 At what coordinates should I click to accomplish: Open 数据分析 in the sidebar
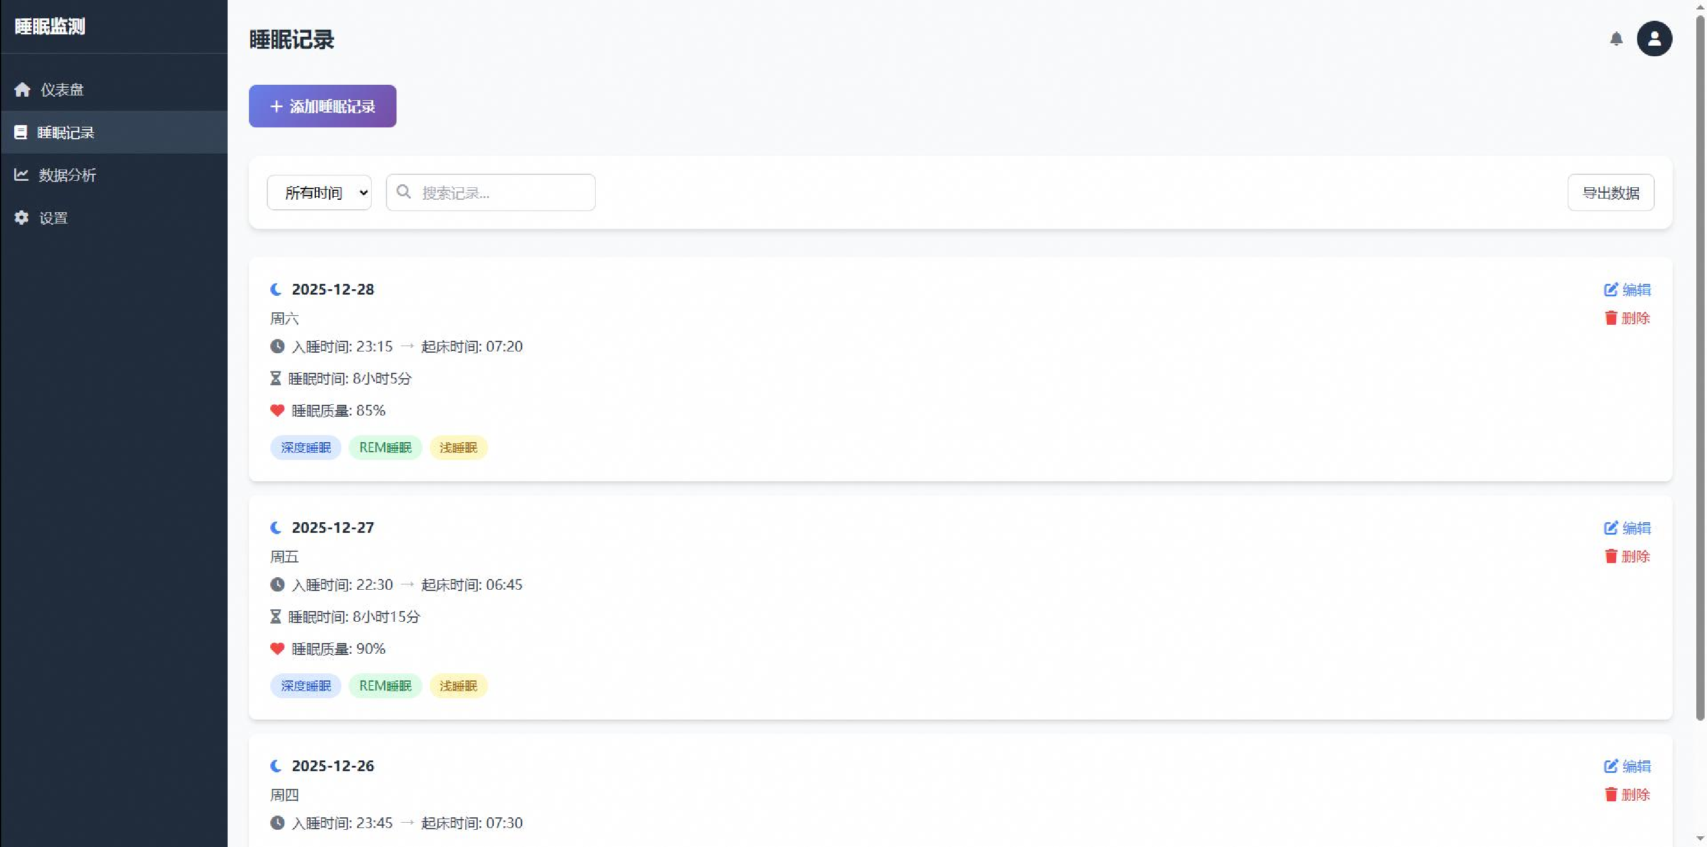pyautogui.click(x=67, y=175)
